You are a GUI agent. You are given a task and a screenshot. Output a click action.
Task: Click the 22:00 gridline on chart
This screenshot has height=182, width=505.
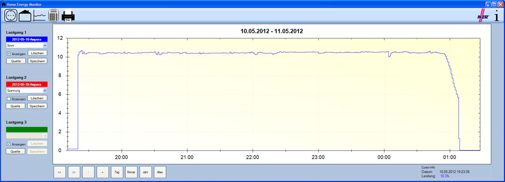pos(253,94)
